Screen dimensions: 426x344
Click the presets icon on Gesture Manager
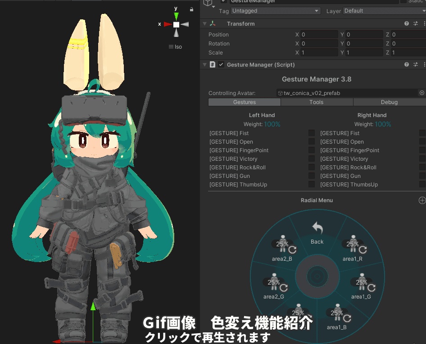(x=416, y=64)
